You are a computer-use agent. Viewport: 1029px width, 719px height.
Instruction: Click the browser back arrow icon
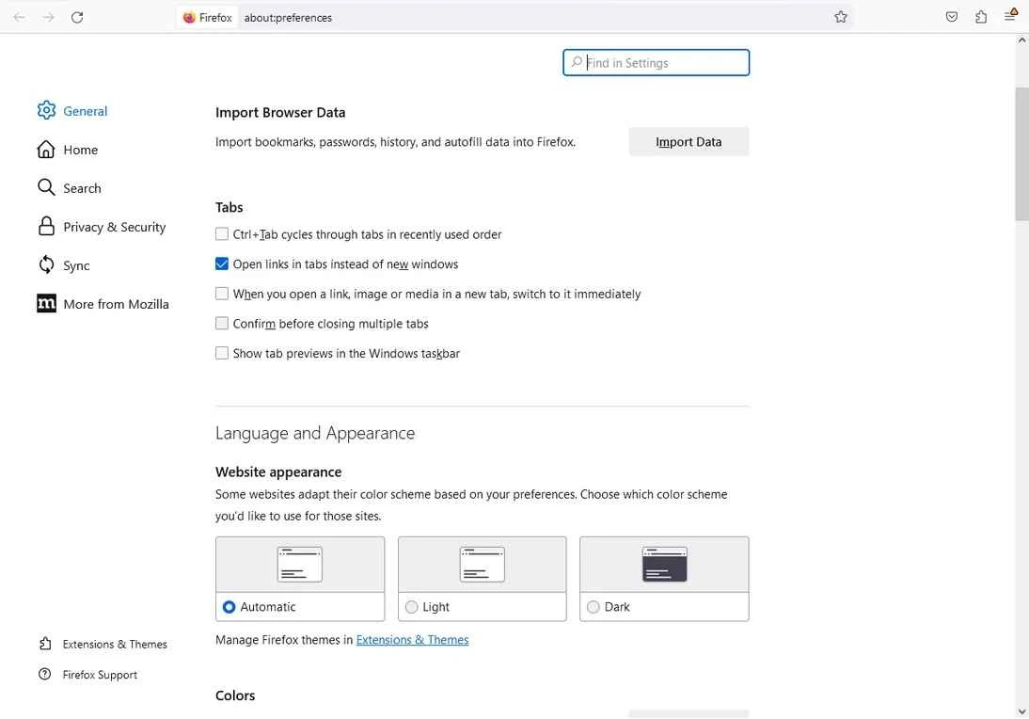19,17
